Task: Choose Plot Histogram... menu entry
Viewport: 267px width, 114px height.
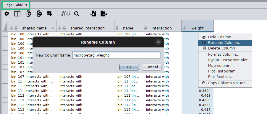Action: pos(225,71)
